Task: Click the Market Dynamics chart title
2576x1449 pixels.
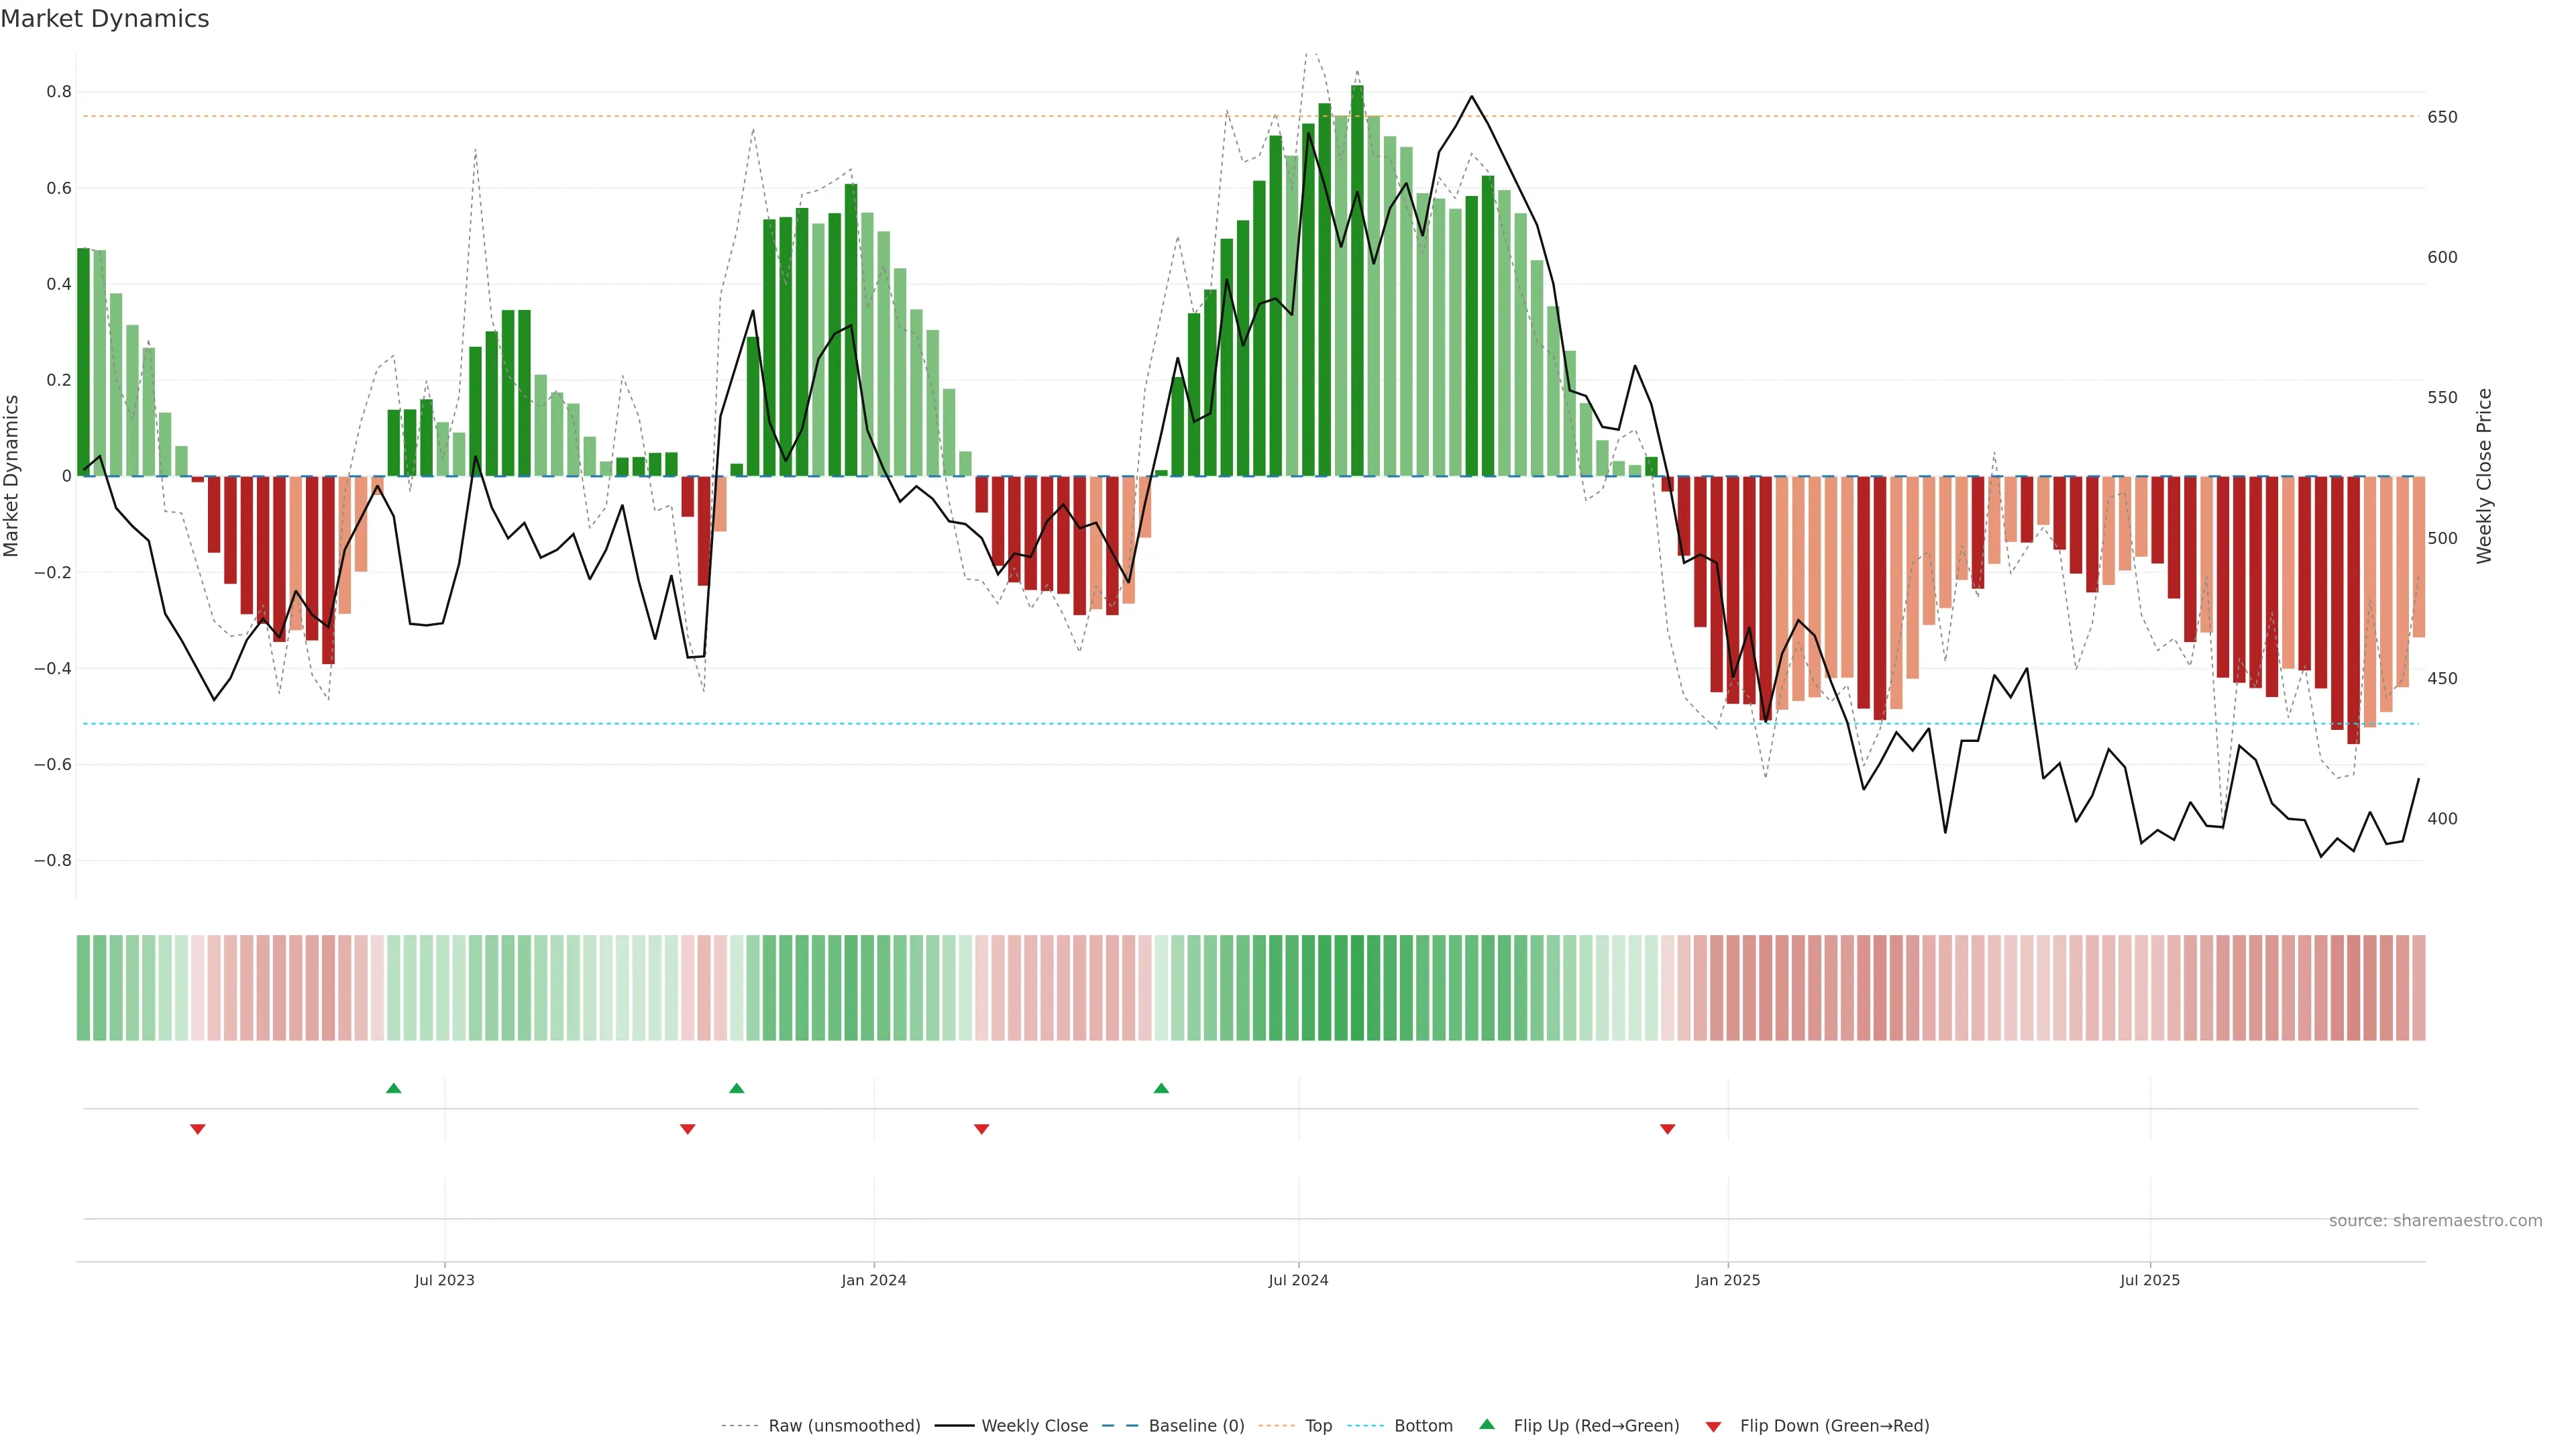Action: click(105, 19)
